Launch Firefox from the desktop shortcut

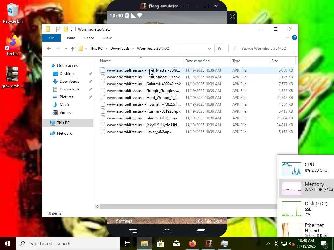12,46
